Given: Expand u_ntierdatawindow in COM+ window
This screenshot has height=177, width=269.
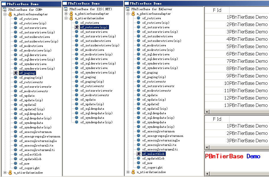Looking at the screenshot, I should [x=5, y=172].
